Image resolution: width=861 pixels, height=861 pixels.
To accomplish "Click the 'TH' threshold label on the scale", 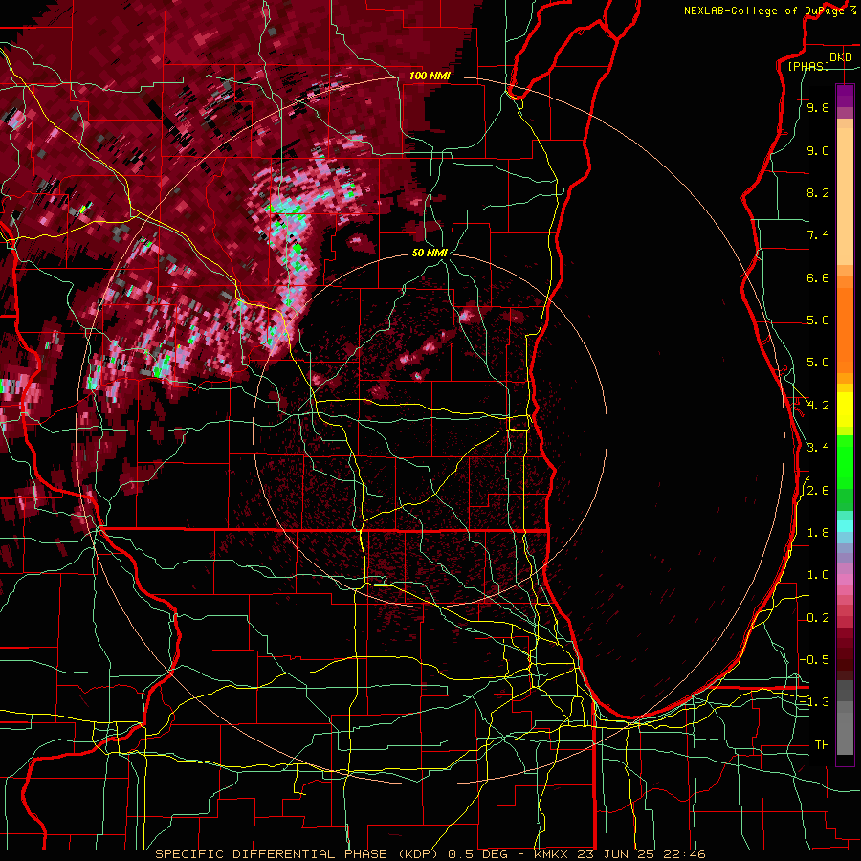I will pos(822,744).
